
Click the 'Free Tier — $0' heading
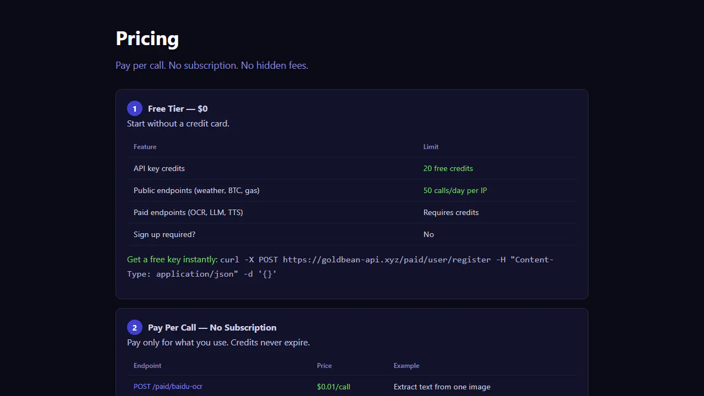click(178, 109)
